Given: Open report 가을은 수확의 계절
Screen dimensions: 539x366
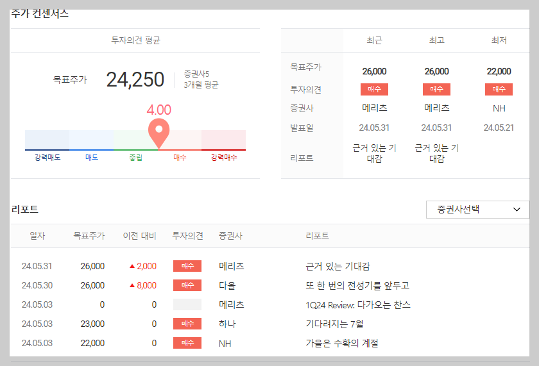Looking at the screenshot, I should pyautogui.click(x=342, y=343).
